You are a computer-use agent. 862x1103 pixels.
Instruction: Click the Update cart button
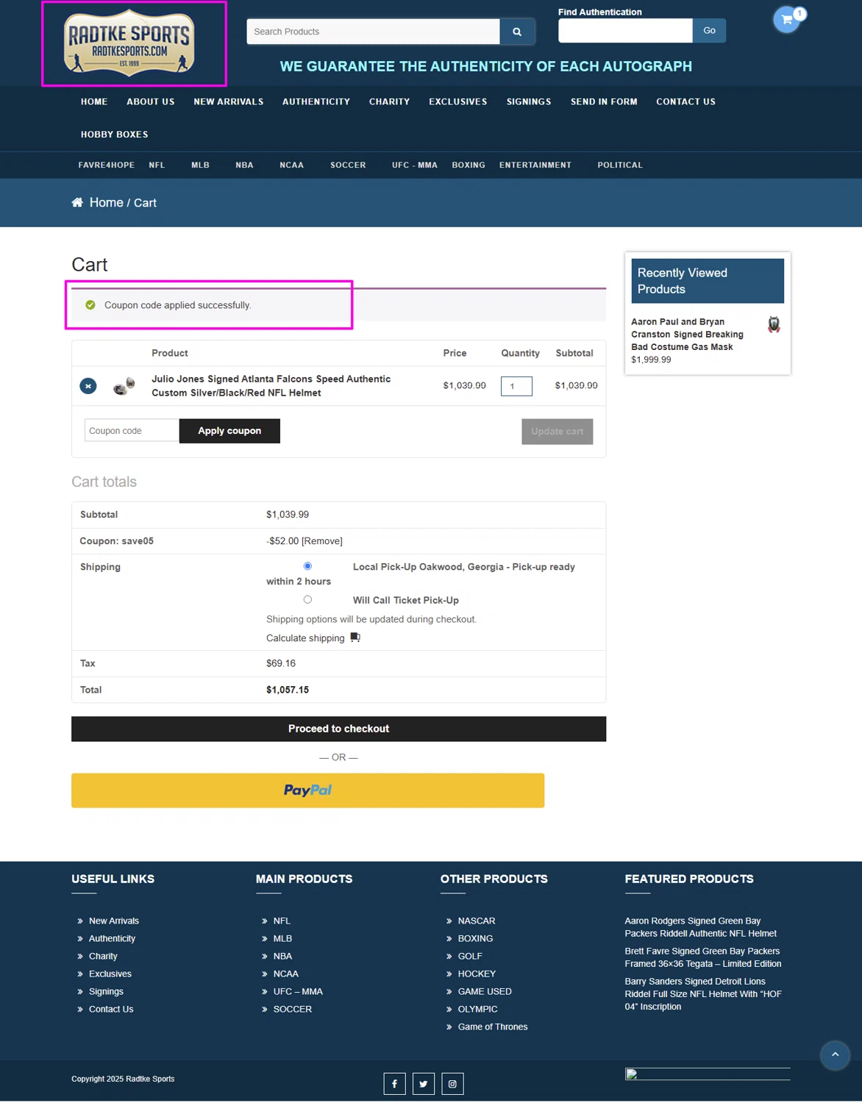pyautogui.click(x=558, y=432)
